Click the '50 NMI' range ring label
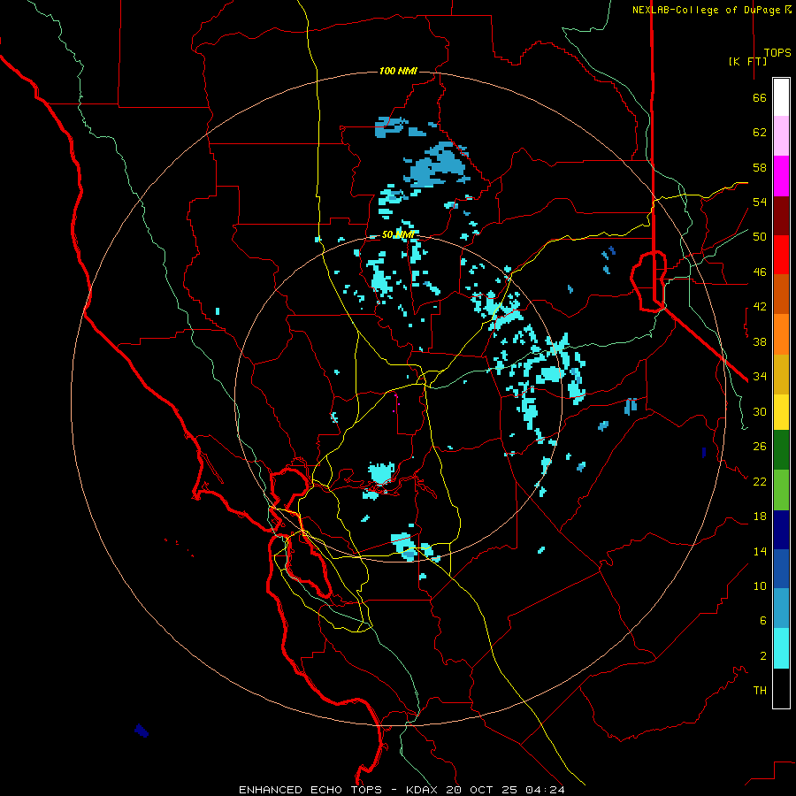 tap(399, 234)
